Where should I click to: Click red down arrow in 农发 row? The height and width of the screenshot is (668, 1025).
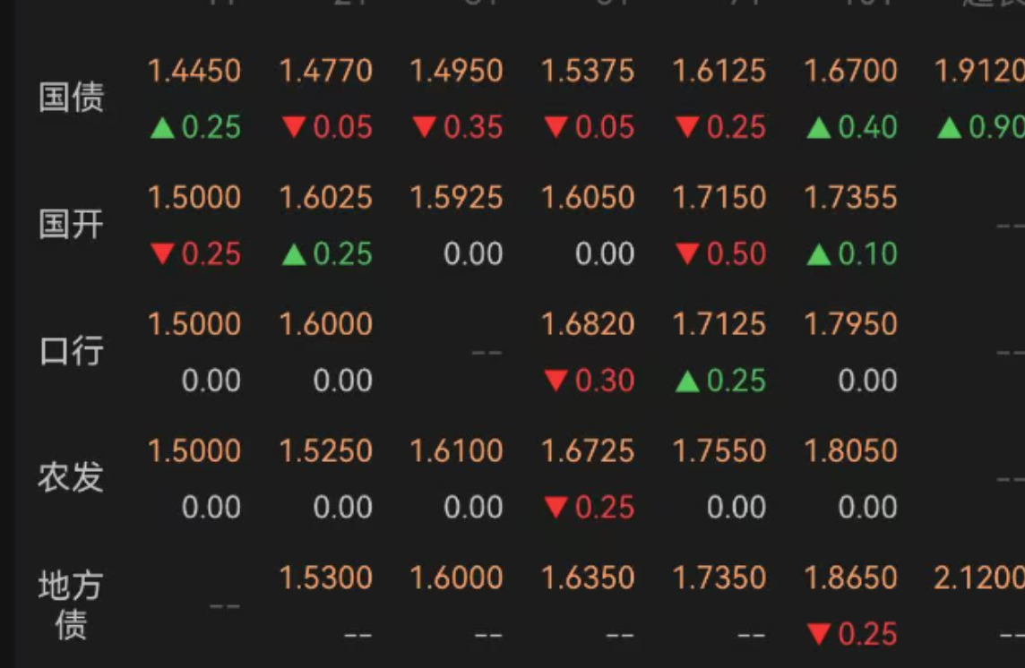tap(556, 507)
